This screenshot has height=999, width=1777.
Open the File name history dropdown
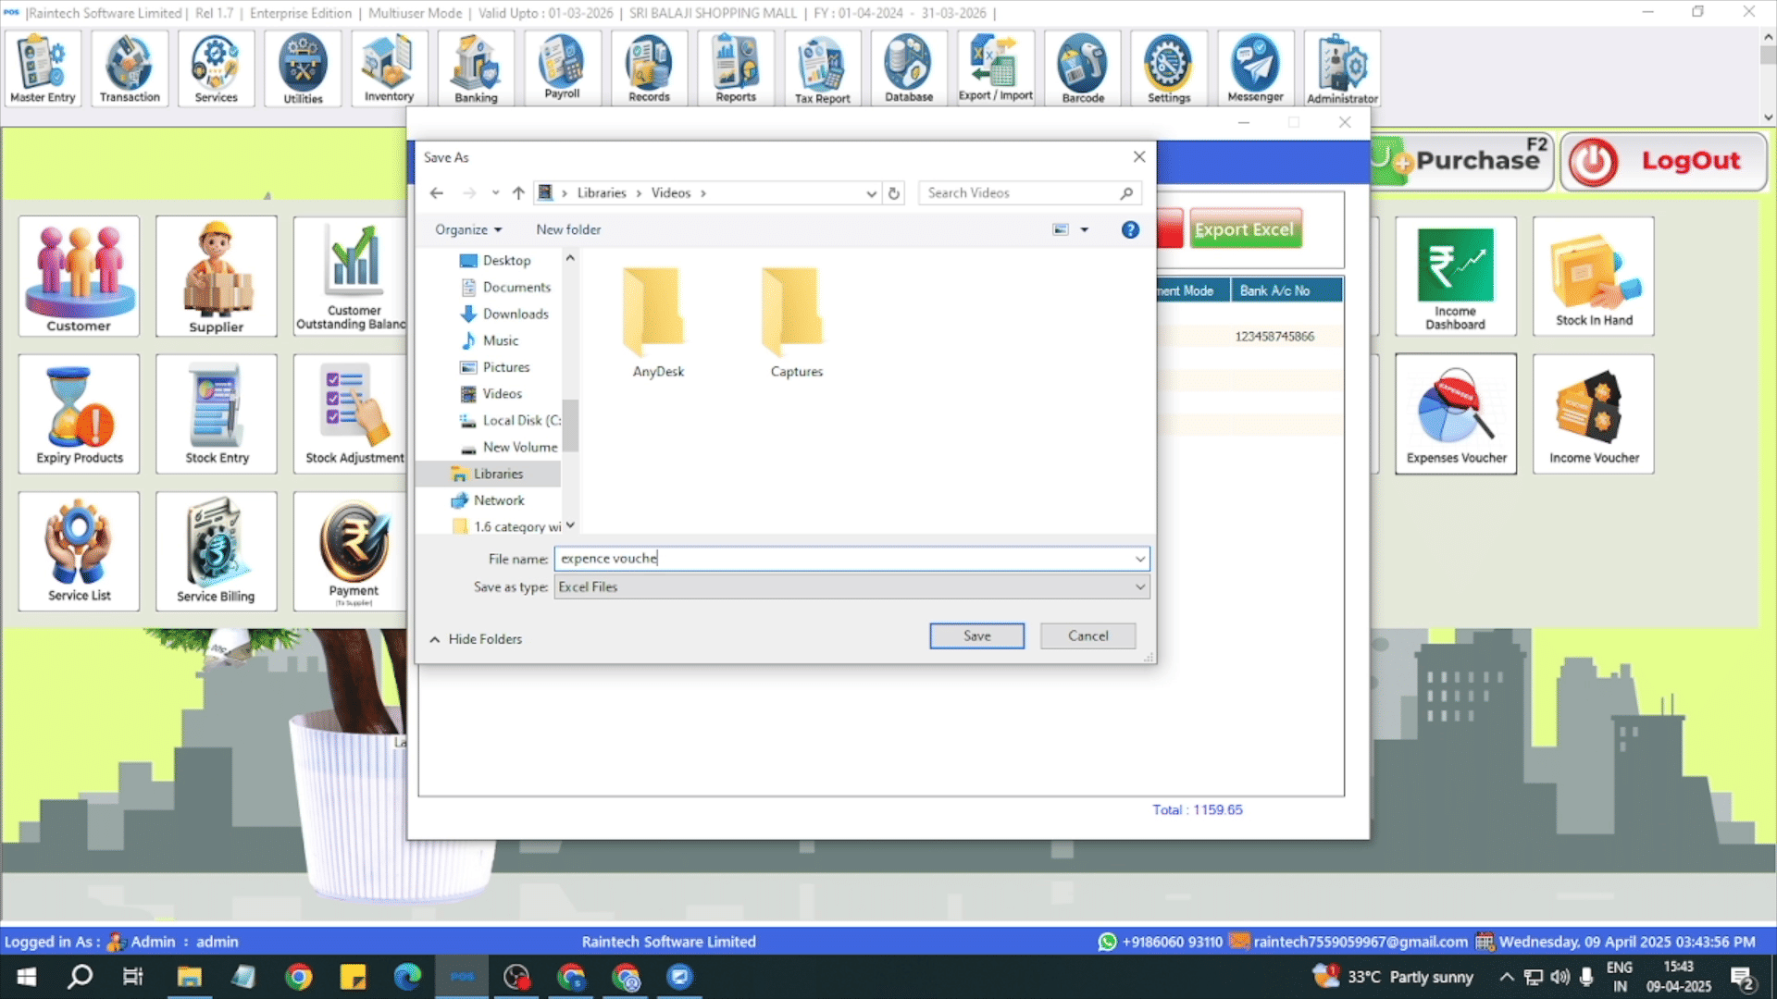1139,559
